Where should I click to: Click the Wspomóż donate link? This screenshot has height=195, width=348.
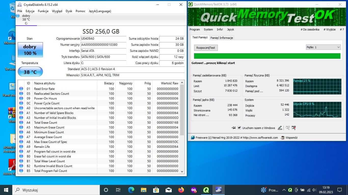[291, 138]
